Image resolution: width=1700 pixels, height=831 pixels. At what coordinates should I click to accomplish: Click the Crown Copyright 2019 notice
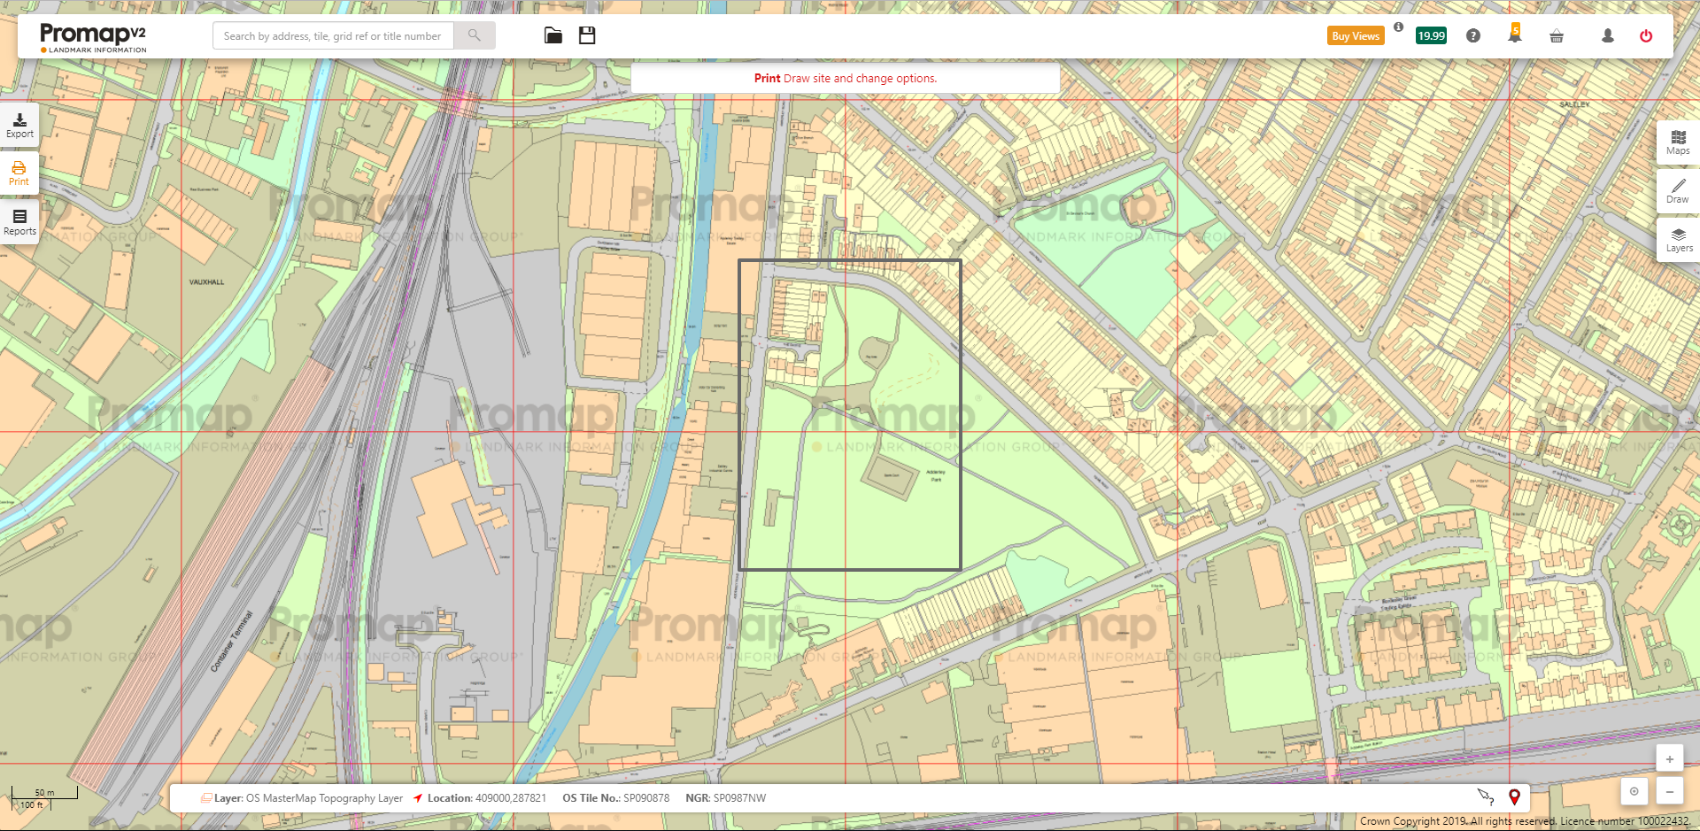[x=1525, y=821]
